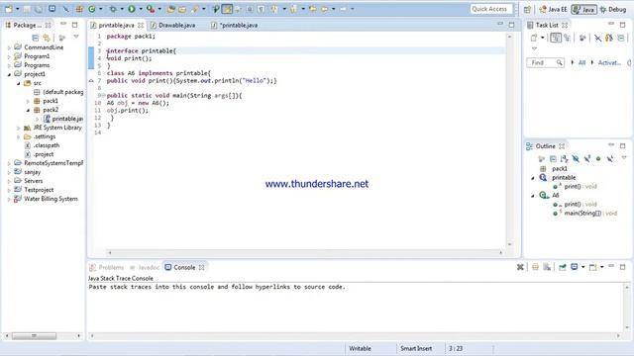Open Package Explorer view menu triangle
Screen dimensions: 634x356
pos(76,38)
